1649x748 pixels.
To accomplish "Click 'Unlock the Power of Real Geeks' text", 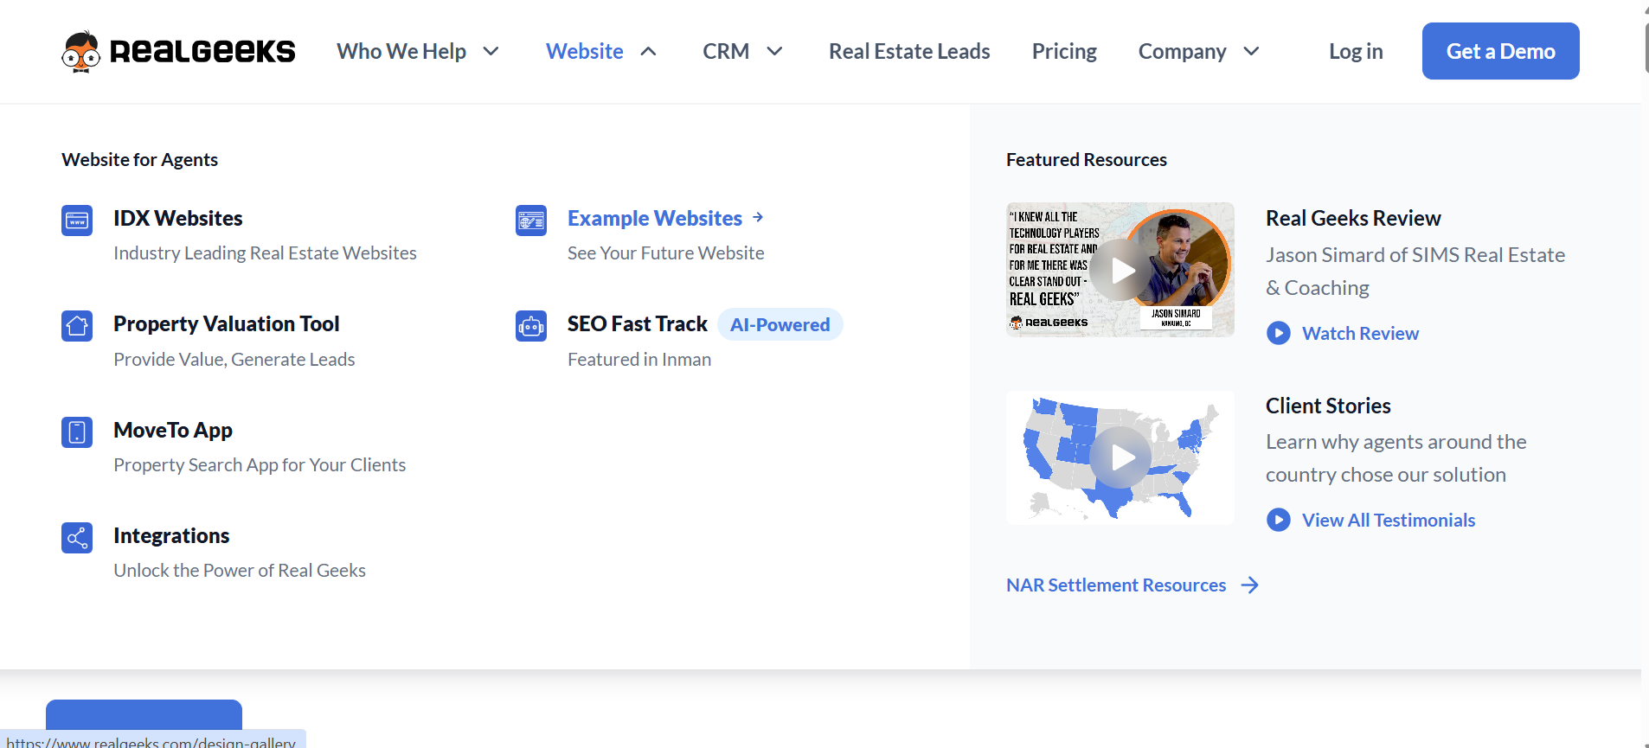I will [x=240, y=570].
